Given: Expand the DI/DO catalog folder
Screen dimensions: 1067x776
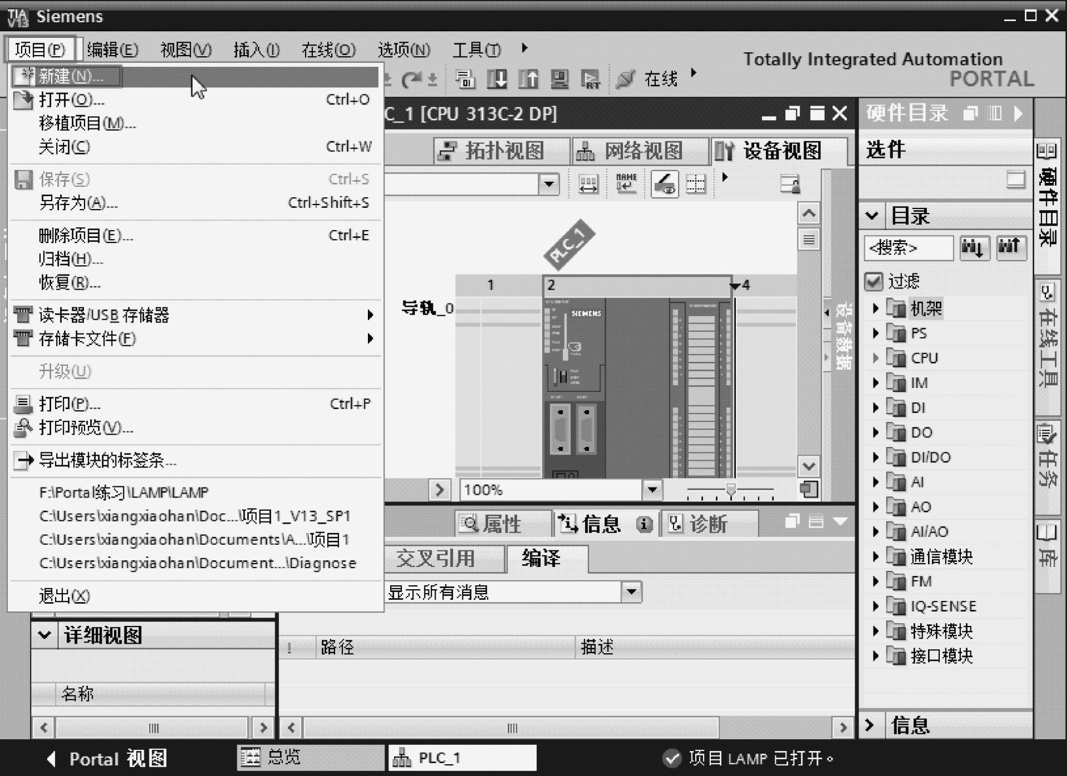Looking at the screenshot, I should [x=876, y=457].
